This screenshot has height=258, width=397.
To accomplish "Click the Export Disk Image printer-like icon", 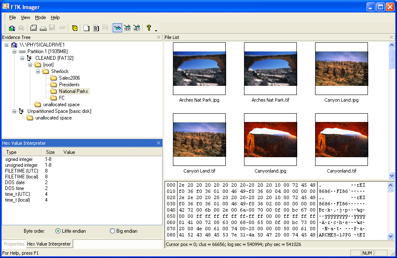I will (x=43, y=28).
